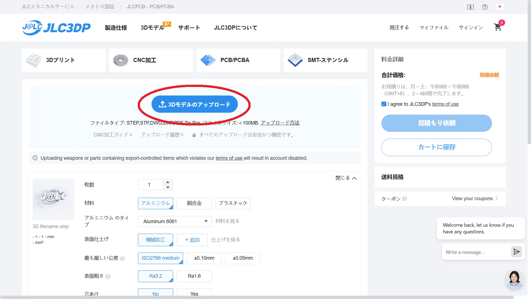The image size is (531, 299).
Task: Switch to the 3Dプリント service tab
Action: [64, 60]
